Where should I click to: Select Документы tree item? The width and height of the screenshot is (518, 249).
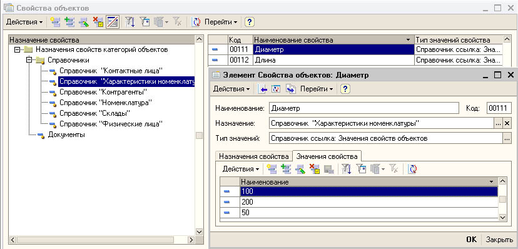66,135
